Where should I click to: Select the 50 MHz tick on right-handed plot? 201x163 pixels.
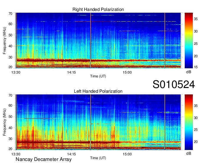10,35
